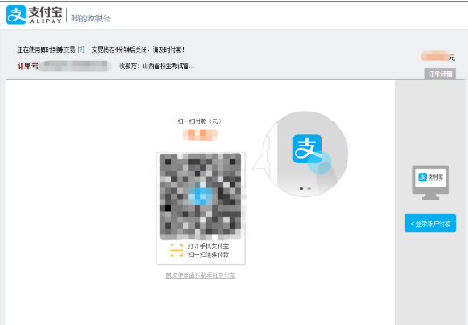468x325 pixels.
Task: Click the download mobile Alipay link below QR code
Action: click(201, 276)
